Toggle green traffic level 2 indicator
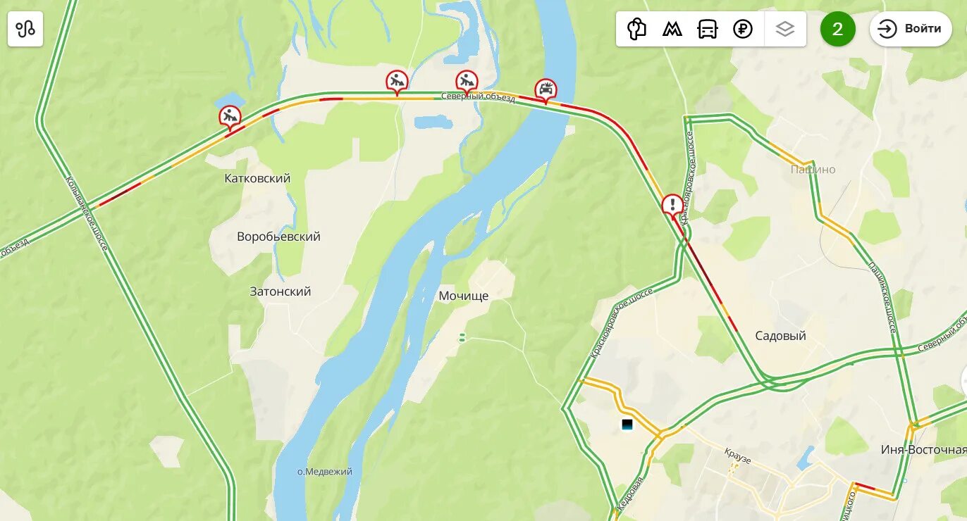Screen dimensions: 967x521 click(838, 29)
